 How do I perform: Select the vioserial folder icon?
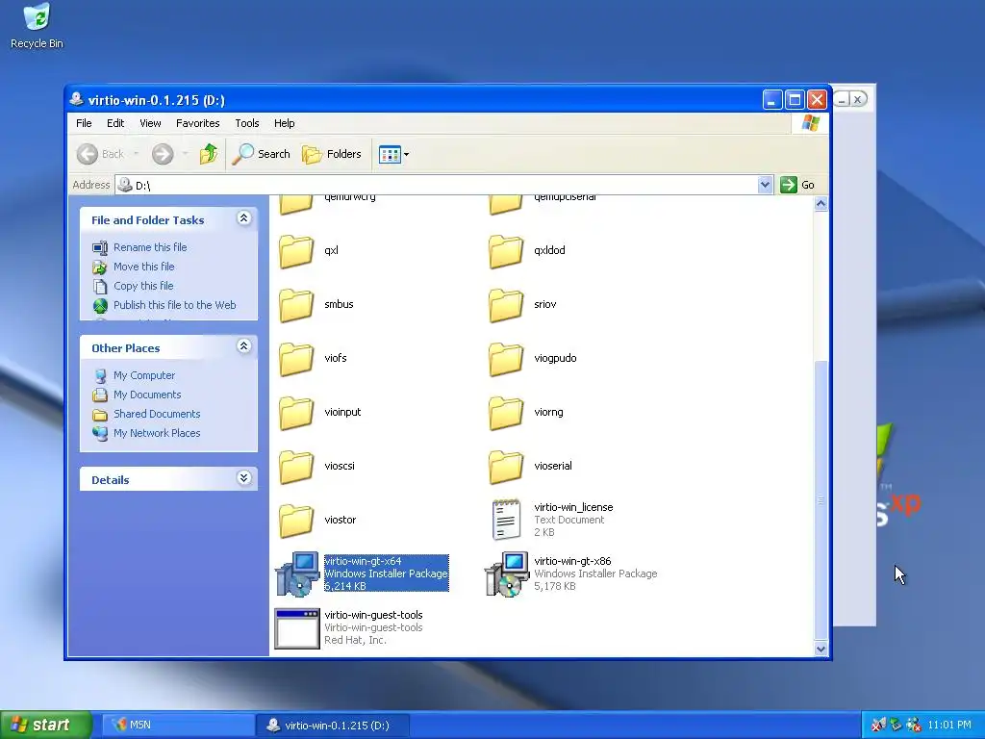coord(506,467)
